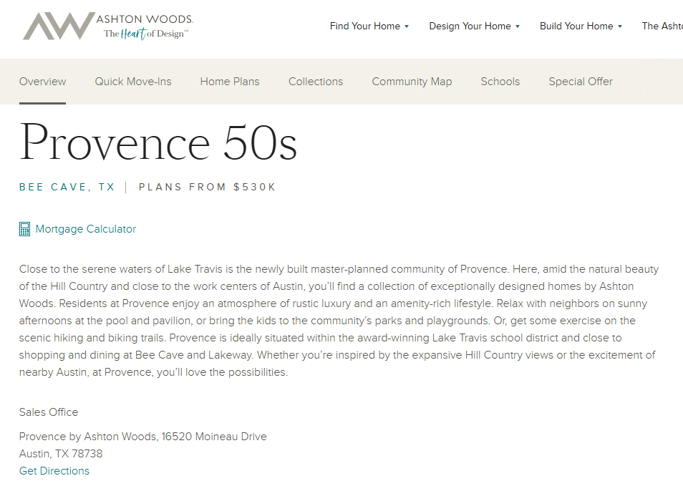Open the Mortgage Calculator link
The width and height of the screenshot is (683, 481).
pos(86,229)
